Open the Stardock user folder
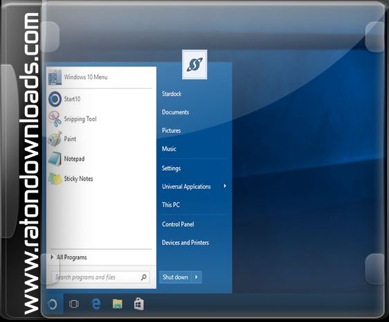 (x=172, y=94)
